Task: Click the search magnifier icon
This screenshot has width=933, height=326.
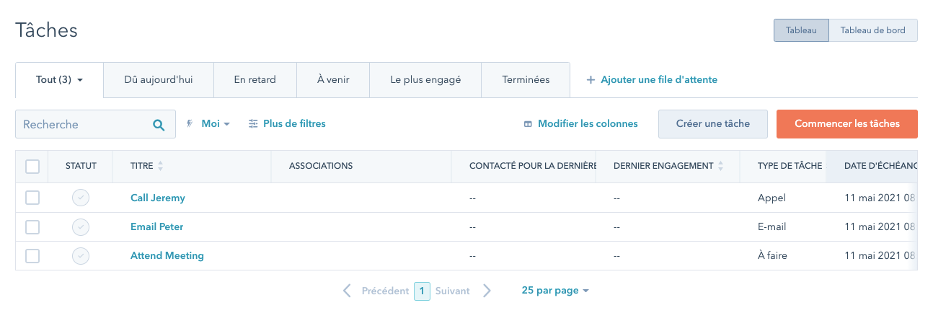Action: coord(159,124)
